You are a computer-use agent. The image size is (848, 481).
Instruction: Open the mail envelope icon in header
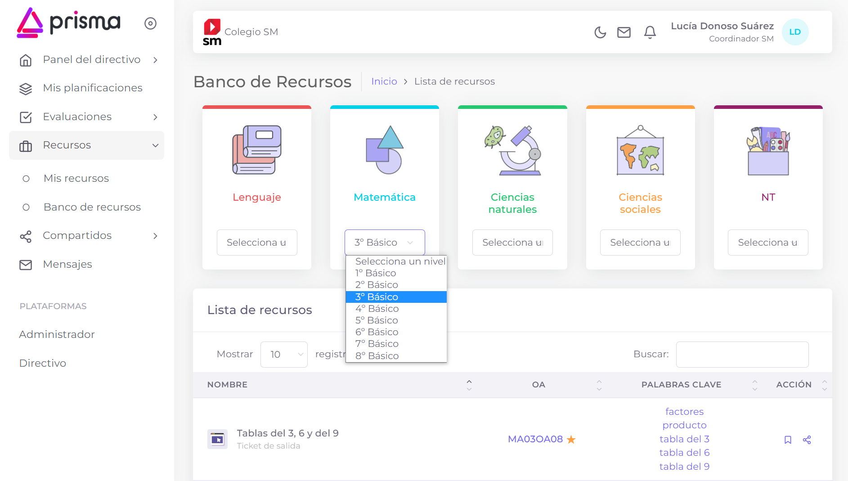click(624, 32)
